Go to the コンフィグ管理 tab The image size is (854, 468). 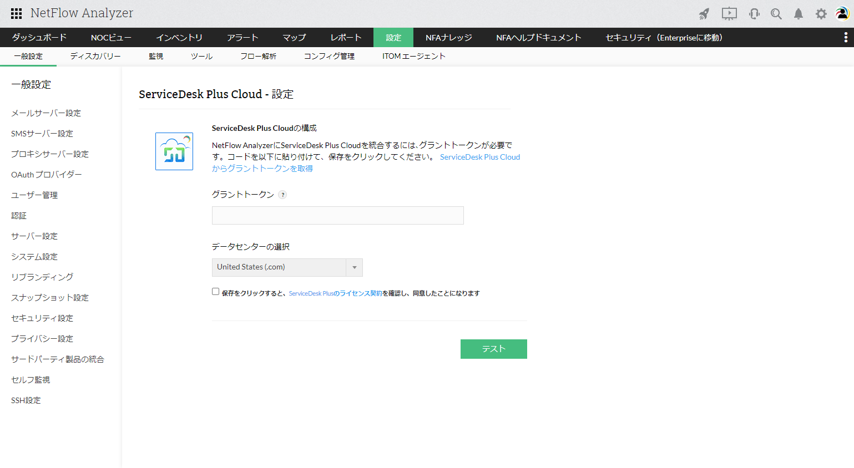(x=329, y=57)
